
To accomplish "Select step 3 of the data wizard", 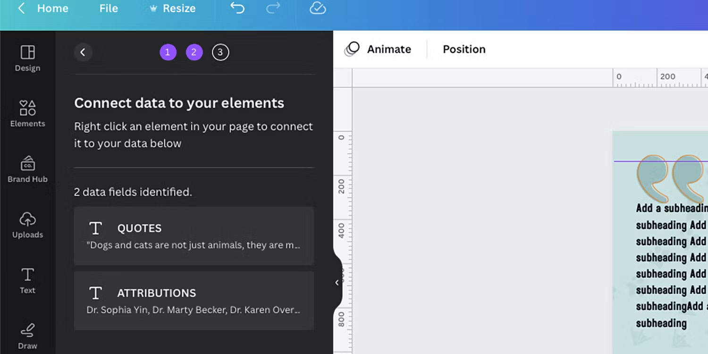I will [220, 52].
